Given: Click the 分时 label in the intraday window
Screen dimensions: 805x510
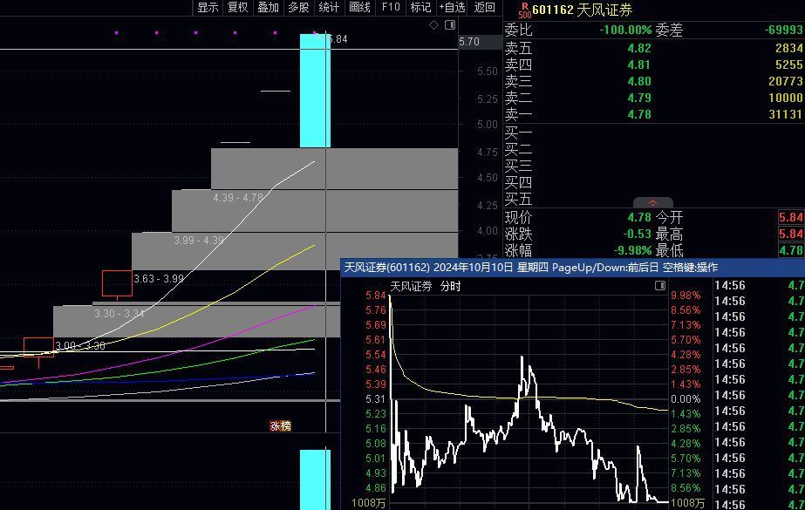Looking at the screenshot, I should pos(450,286).
